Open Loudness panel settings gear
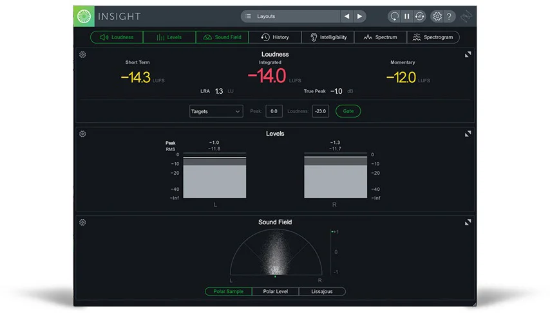The width and height of the screenshot is (550, 313). point(82,55)
